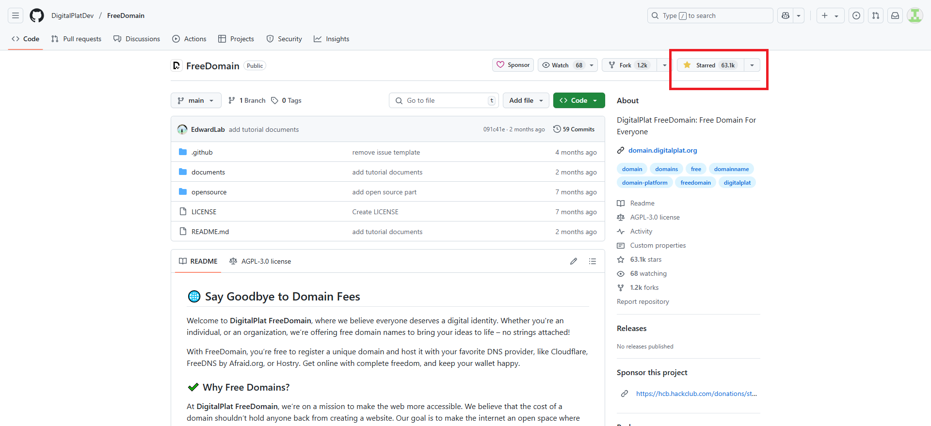This screenshot has height=426, width=931.
Task: Edit the README with pencil icon
Action: coord(574,261)
